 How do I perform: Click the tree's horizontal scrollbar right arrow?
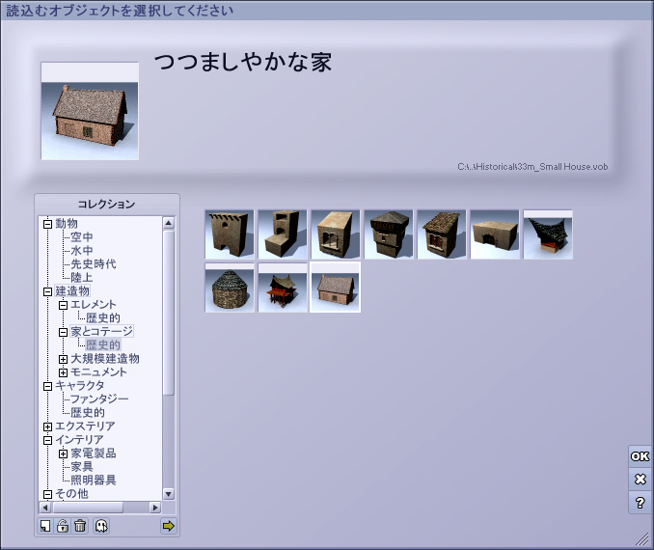pyautogui.click(x=155, y=508)
